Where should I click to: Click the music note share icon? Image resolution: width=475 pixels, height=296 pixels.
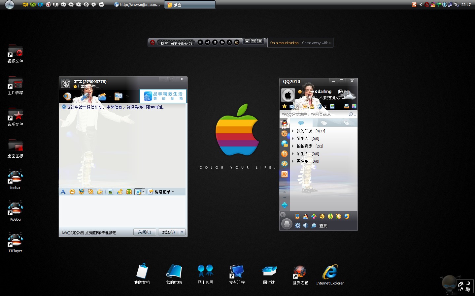click(x=120, y=192)
